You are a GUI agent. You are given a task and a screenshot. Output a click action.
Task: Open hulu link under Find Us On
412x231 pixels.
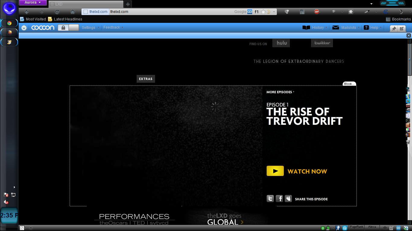(x=281, y=43)
